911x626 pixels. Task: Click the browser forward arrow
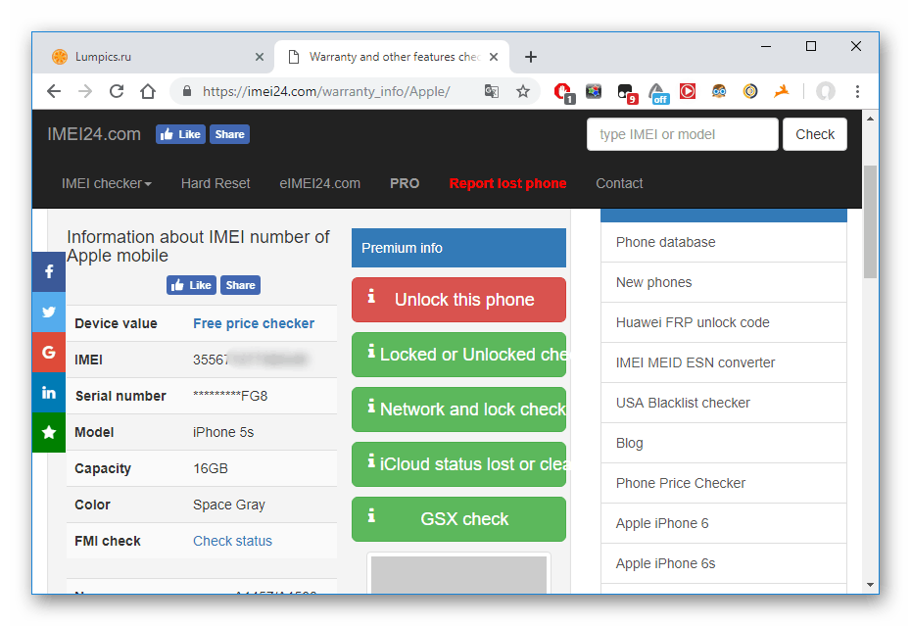tap(85, 91)
